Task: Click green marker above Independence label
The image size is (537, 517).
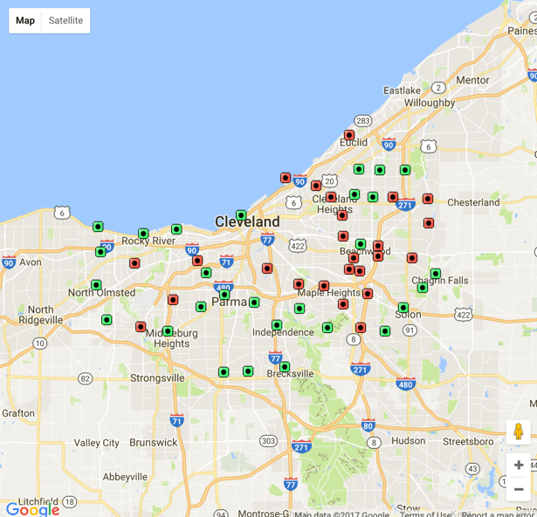Action: click(x=277, y=325)
